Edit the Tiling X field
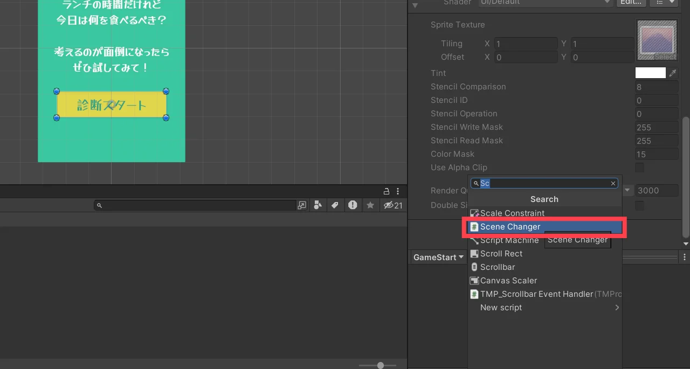The width and height of the screenshot is (690, 369). point(526,44)
